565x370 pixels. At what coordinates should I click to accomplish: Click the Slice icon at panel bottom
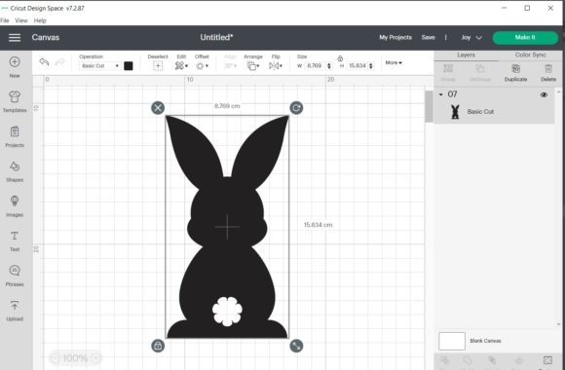(x=444, y=360)
